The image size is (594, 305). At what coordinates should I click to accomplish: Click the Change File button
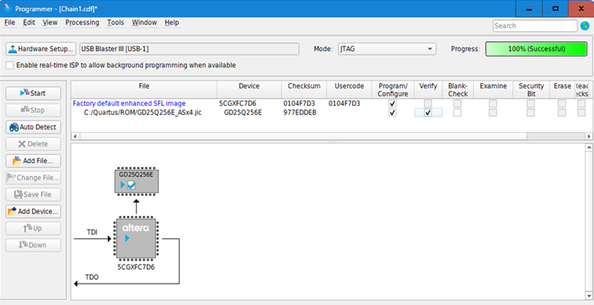[33, 177]
